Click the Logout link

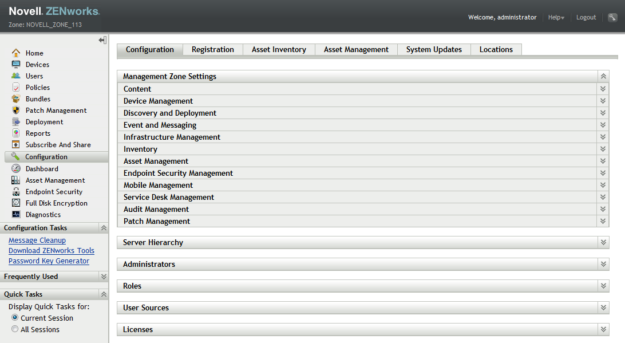pos(586,17)
